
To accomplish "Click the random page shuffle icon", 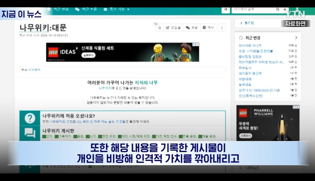I will tap(226, 9).
